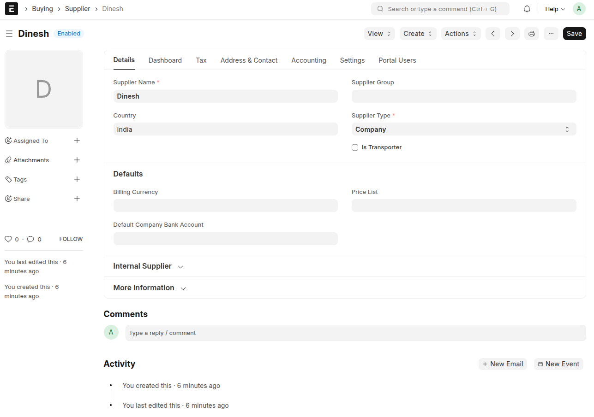
Task: Go to Buying breadcrumb
Action: (x=42, y=9)
